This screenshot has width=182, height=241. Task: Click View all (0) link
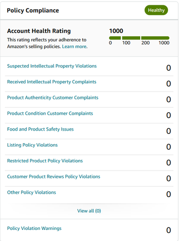click(x=89, y=211)
